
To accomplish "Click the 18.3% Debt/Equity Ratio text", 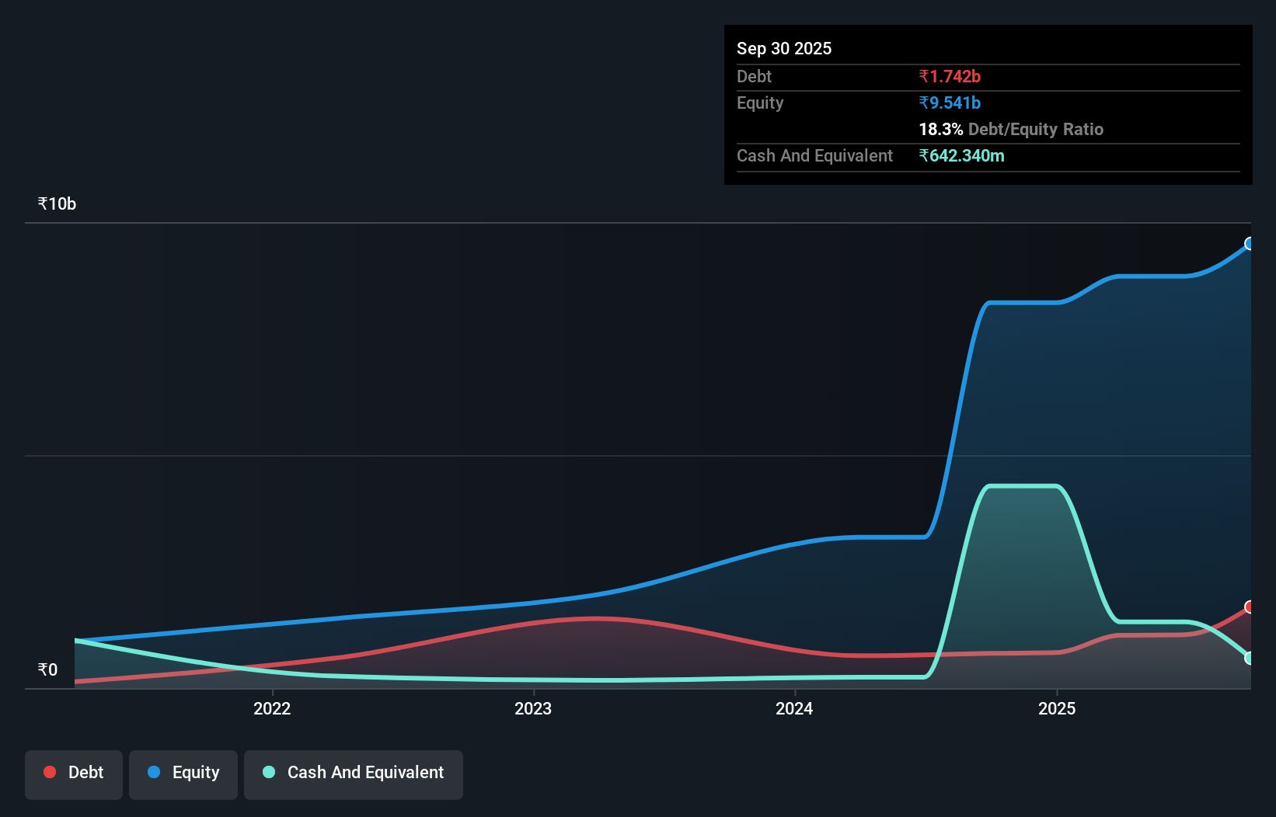I will click(x=1011, y=129).
